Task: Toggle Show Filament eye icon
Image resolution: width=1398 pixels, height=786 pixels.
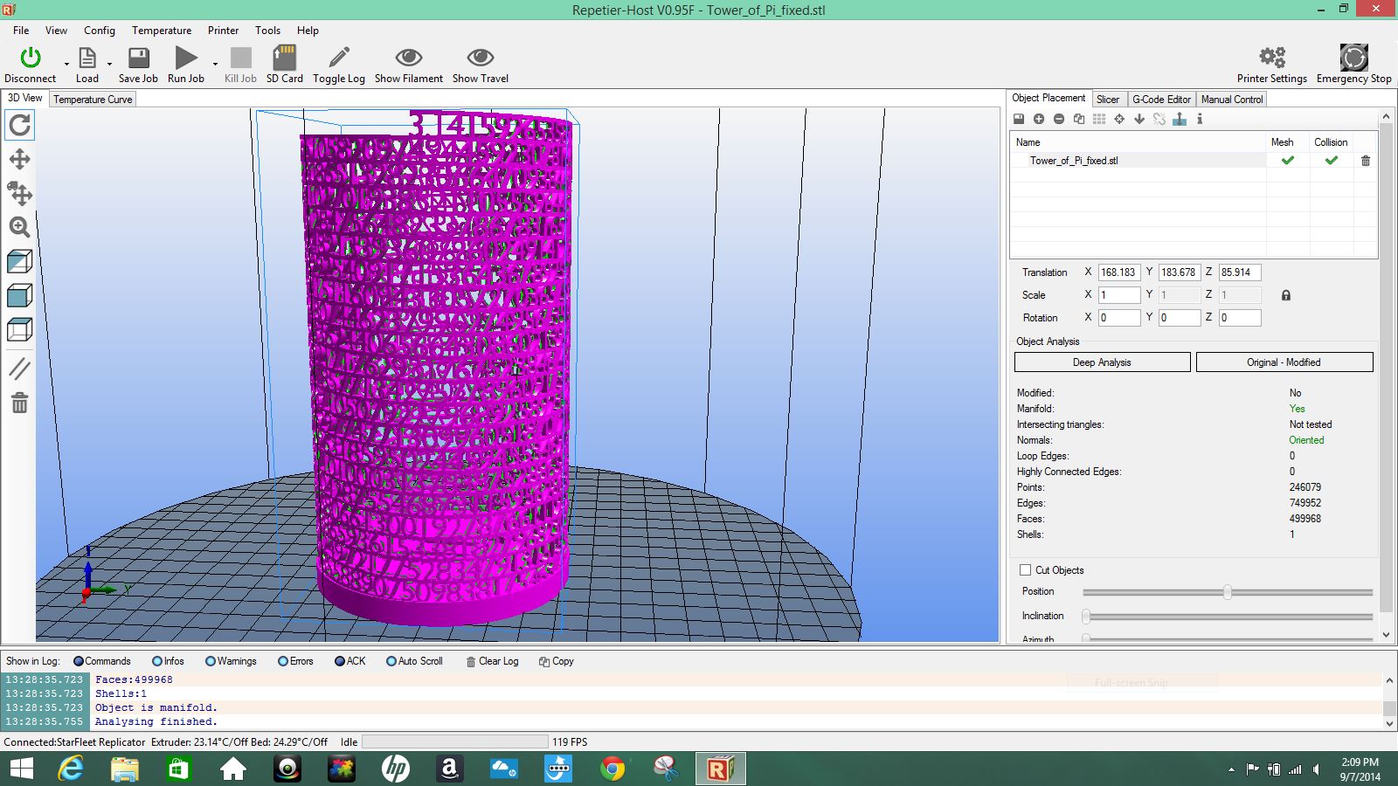Action: (408, 59)
